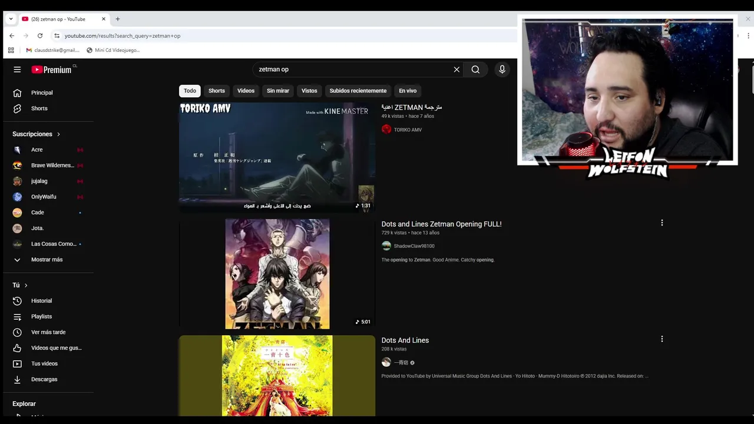Open a new browser tab with plus
The height and width of the screenshot is (424, 754).
tap(118, 19)
